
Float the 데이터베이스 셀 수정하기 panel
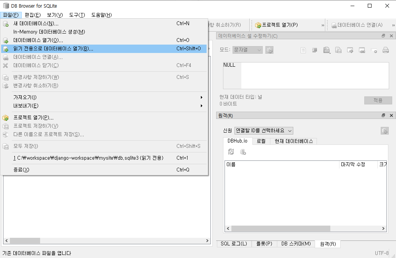pos(383,36)
